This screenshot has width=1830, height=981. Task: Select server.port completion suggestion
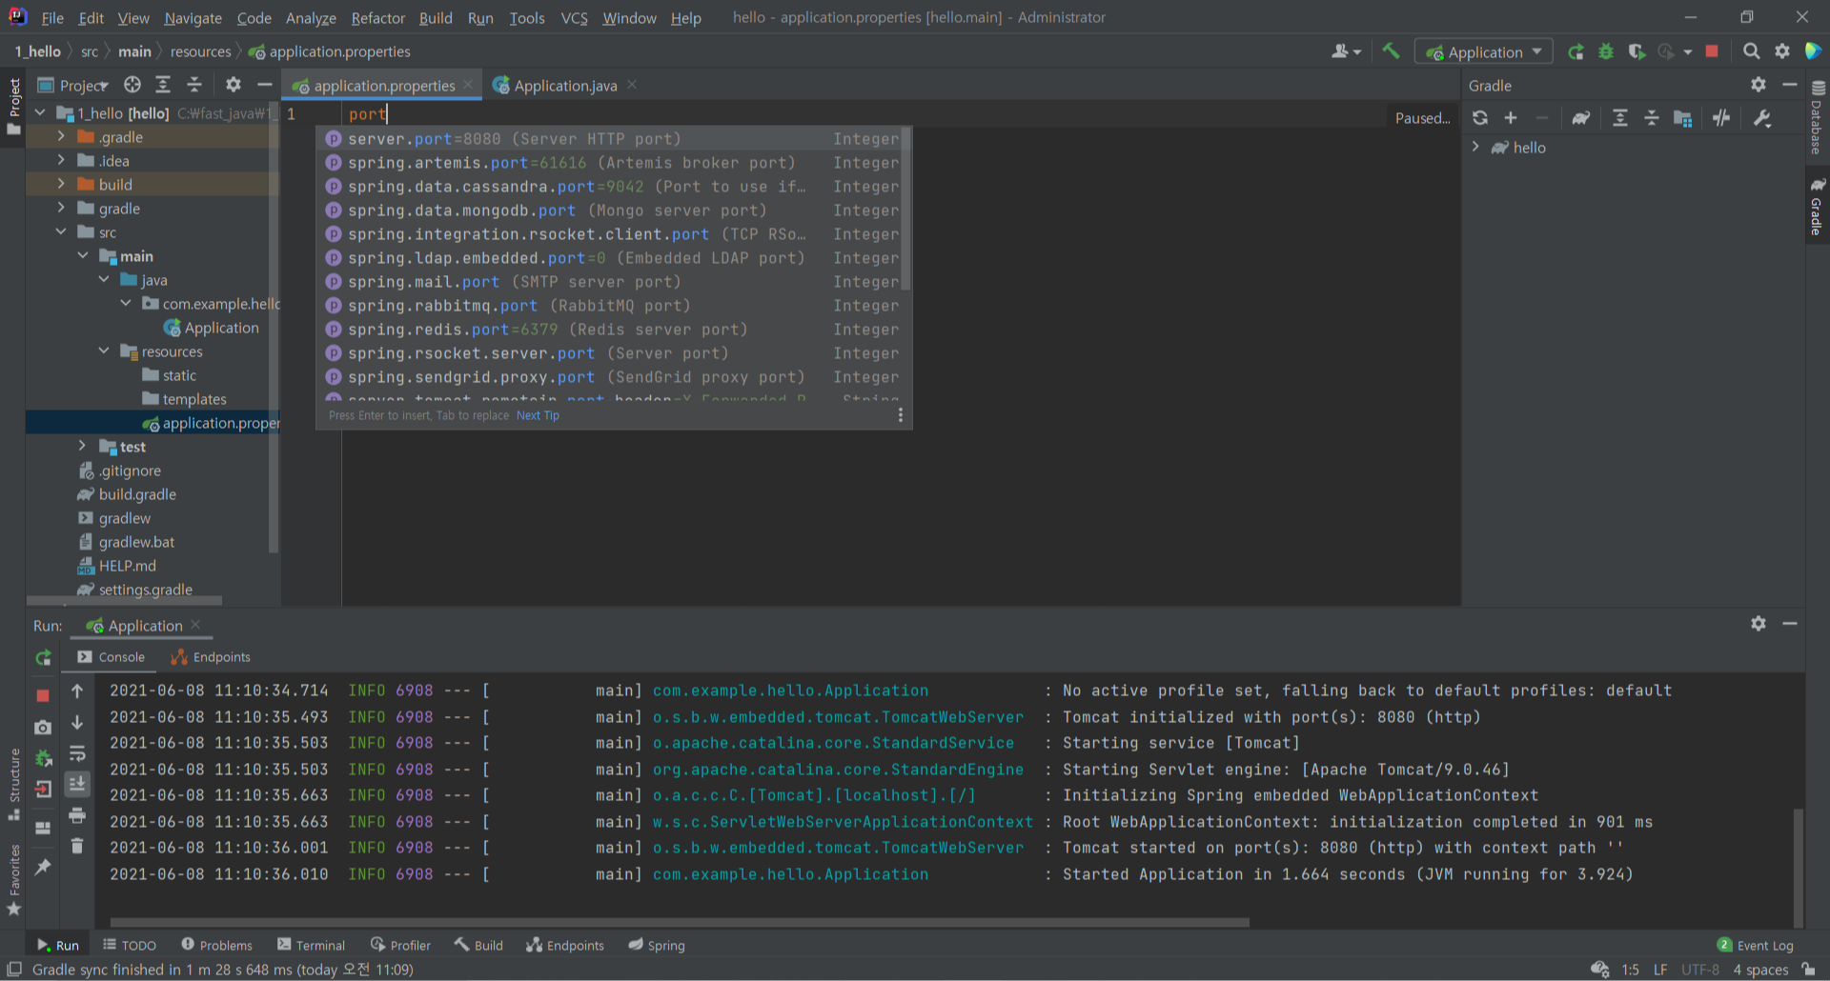(x=614, y=139)
